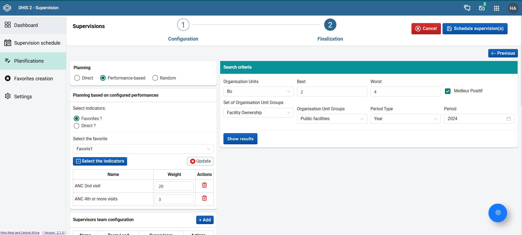Click the Show results button
Image resolution: width=522 pixels, height=235 pixels.
(240, 139)
